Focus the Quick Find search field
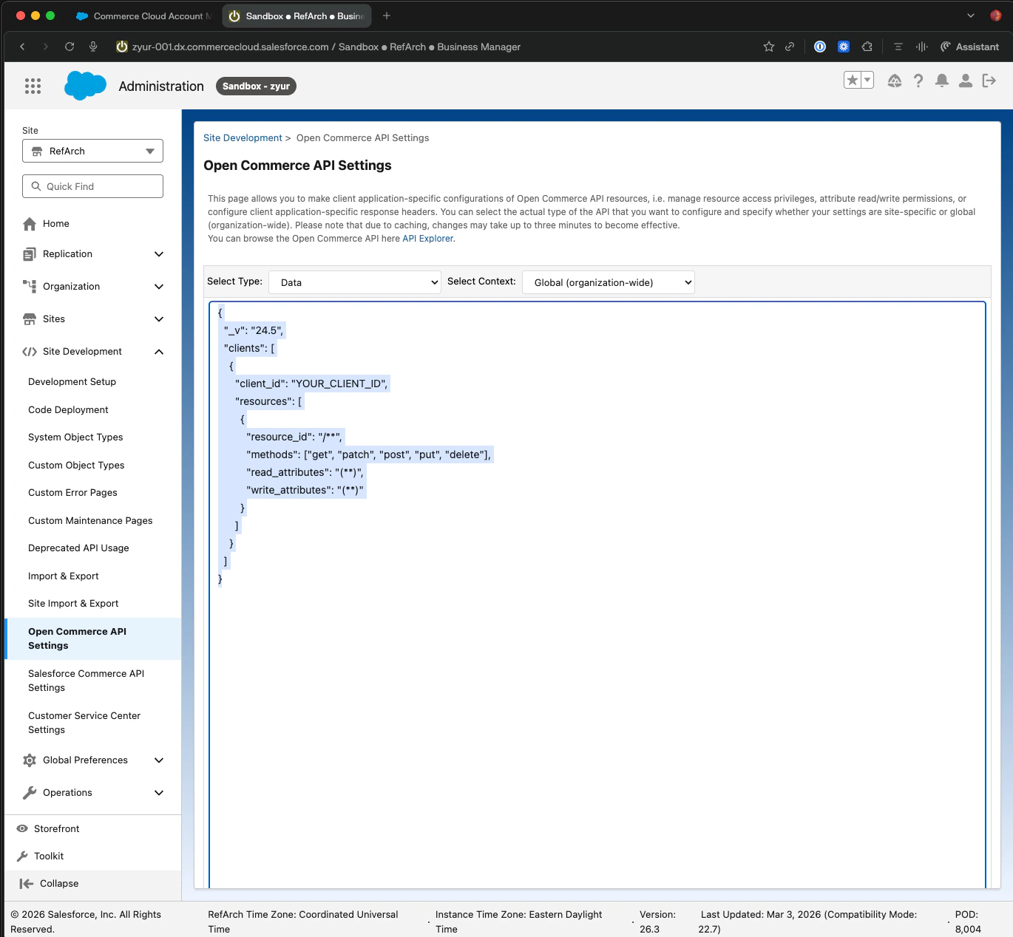 point(92,186)
